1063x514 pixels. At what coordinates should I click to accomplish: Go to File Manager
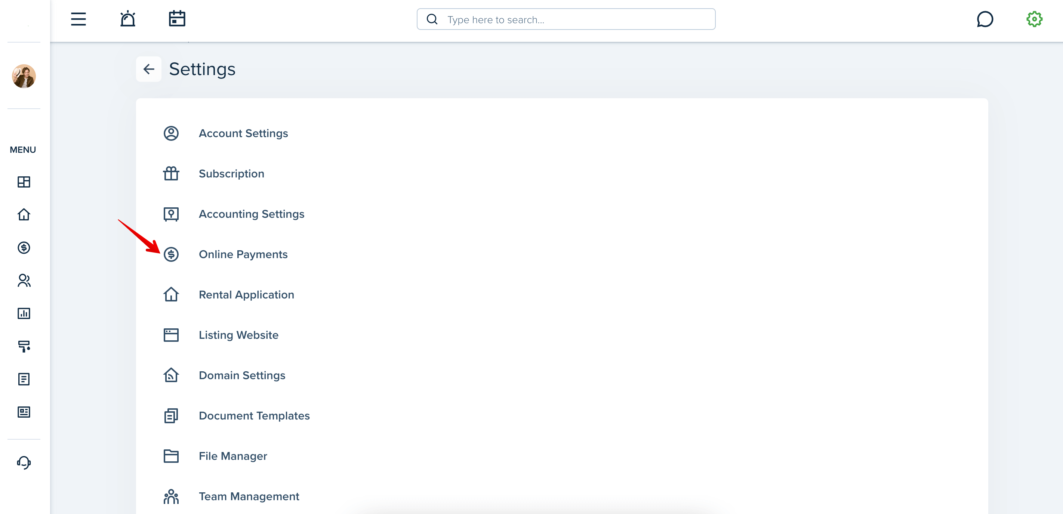click(x=233, y=456)
